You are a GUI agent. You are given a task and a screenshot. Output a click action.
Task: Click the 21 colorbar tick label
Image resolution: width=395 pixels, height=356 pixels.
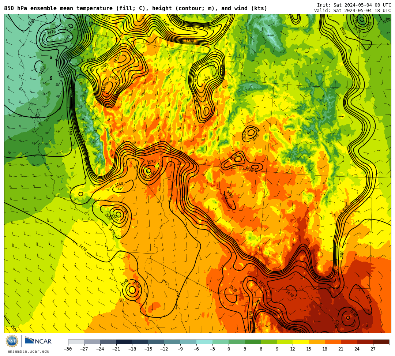[341, 349]
